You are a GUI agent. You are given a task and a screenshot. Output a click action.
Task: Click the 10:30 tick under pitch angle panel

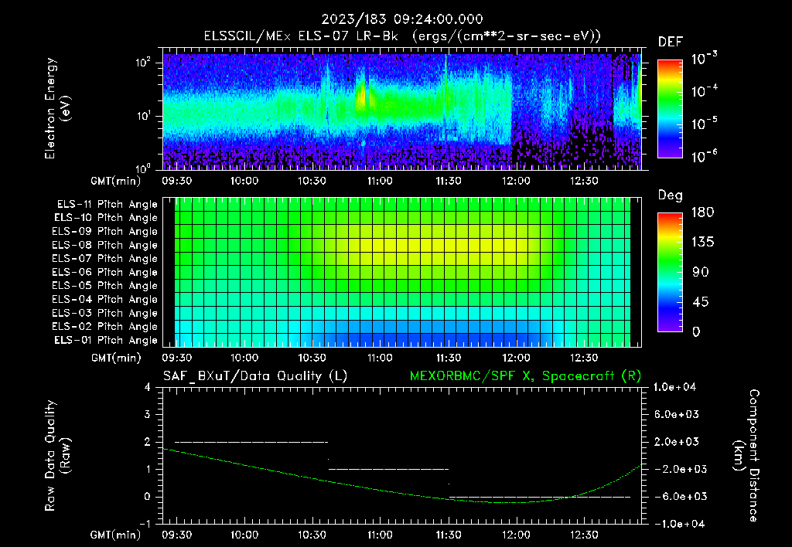pos(312,358)
